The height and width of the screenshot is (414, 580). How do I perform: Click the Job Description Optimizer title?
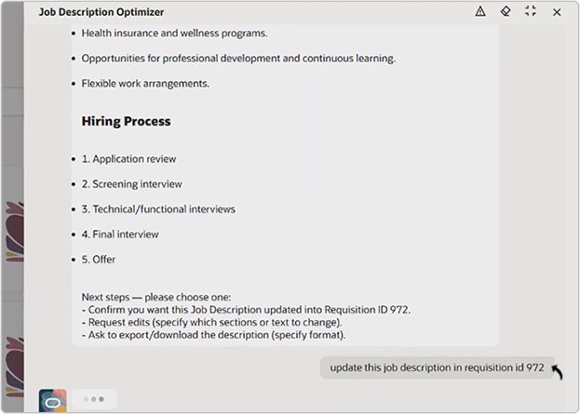click(x=101, y=12)
